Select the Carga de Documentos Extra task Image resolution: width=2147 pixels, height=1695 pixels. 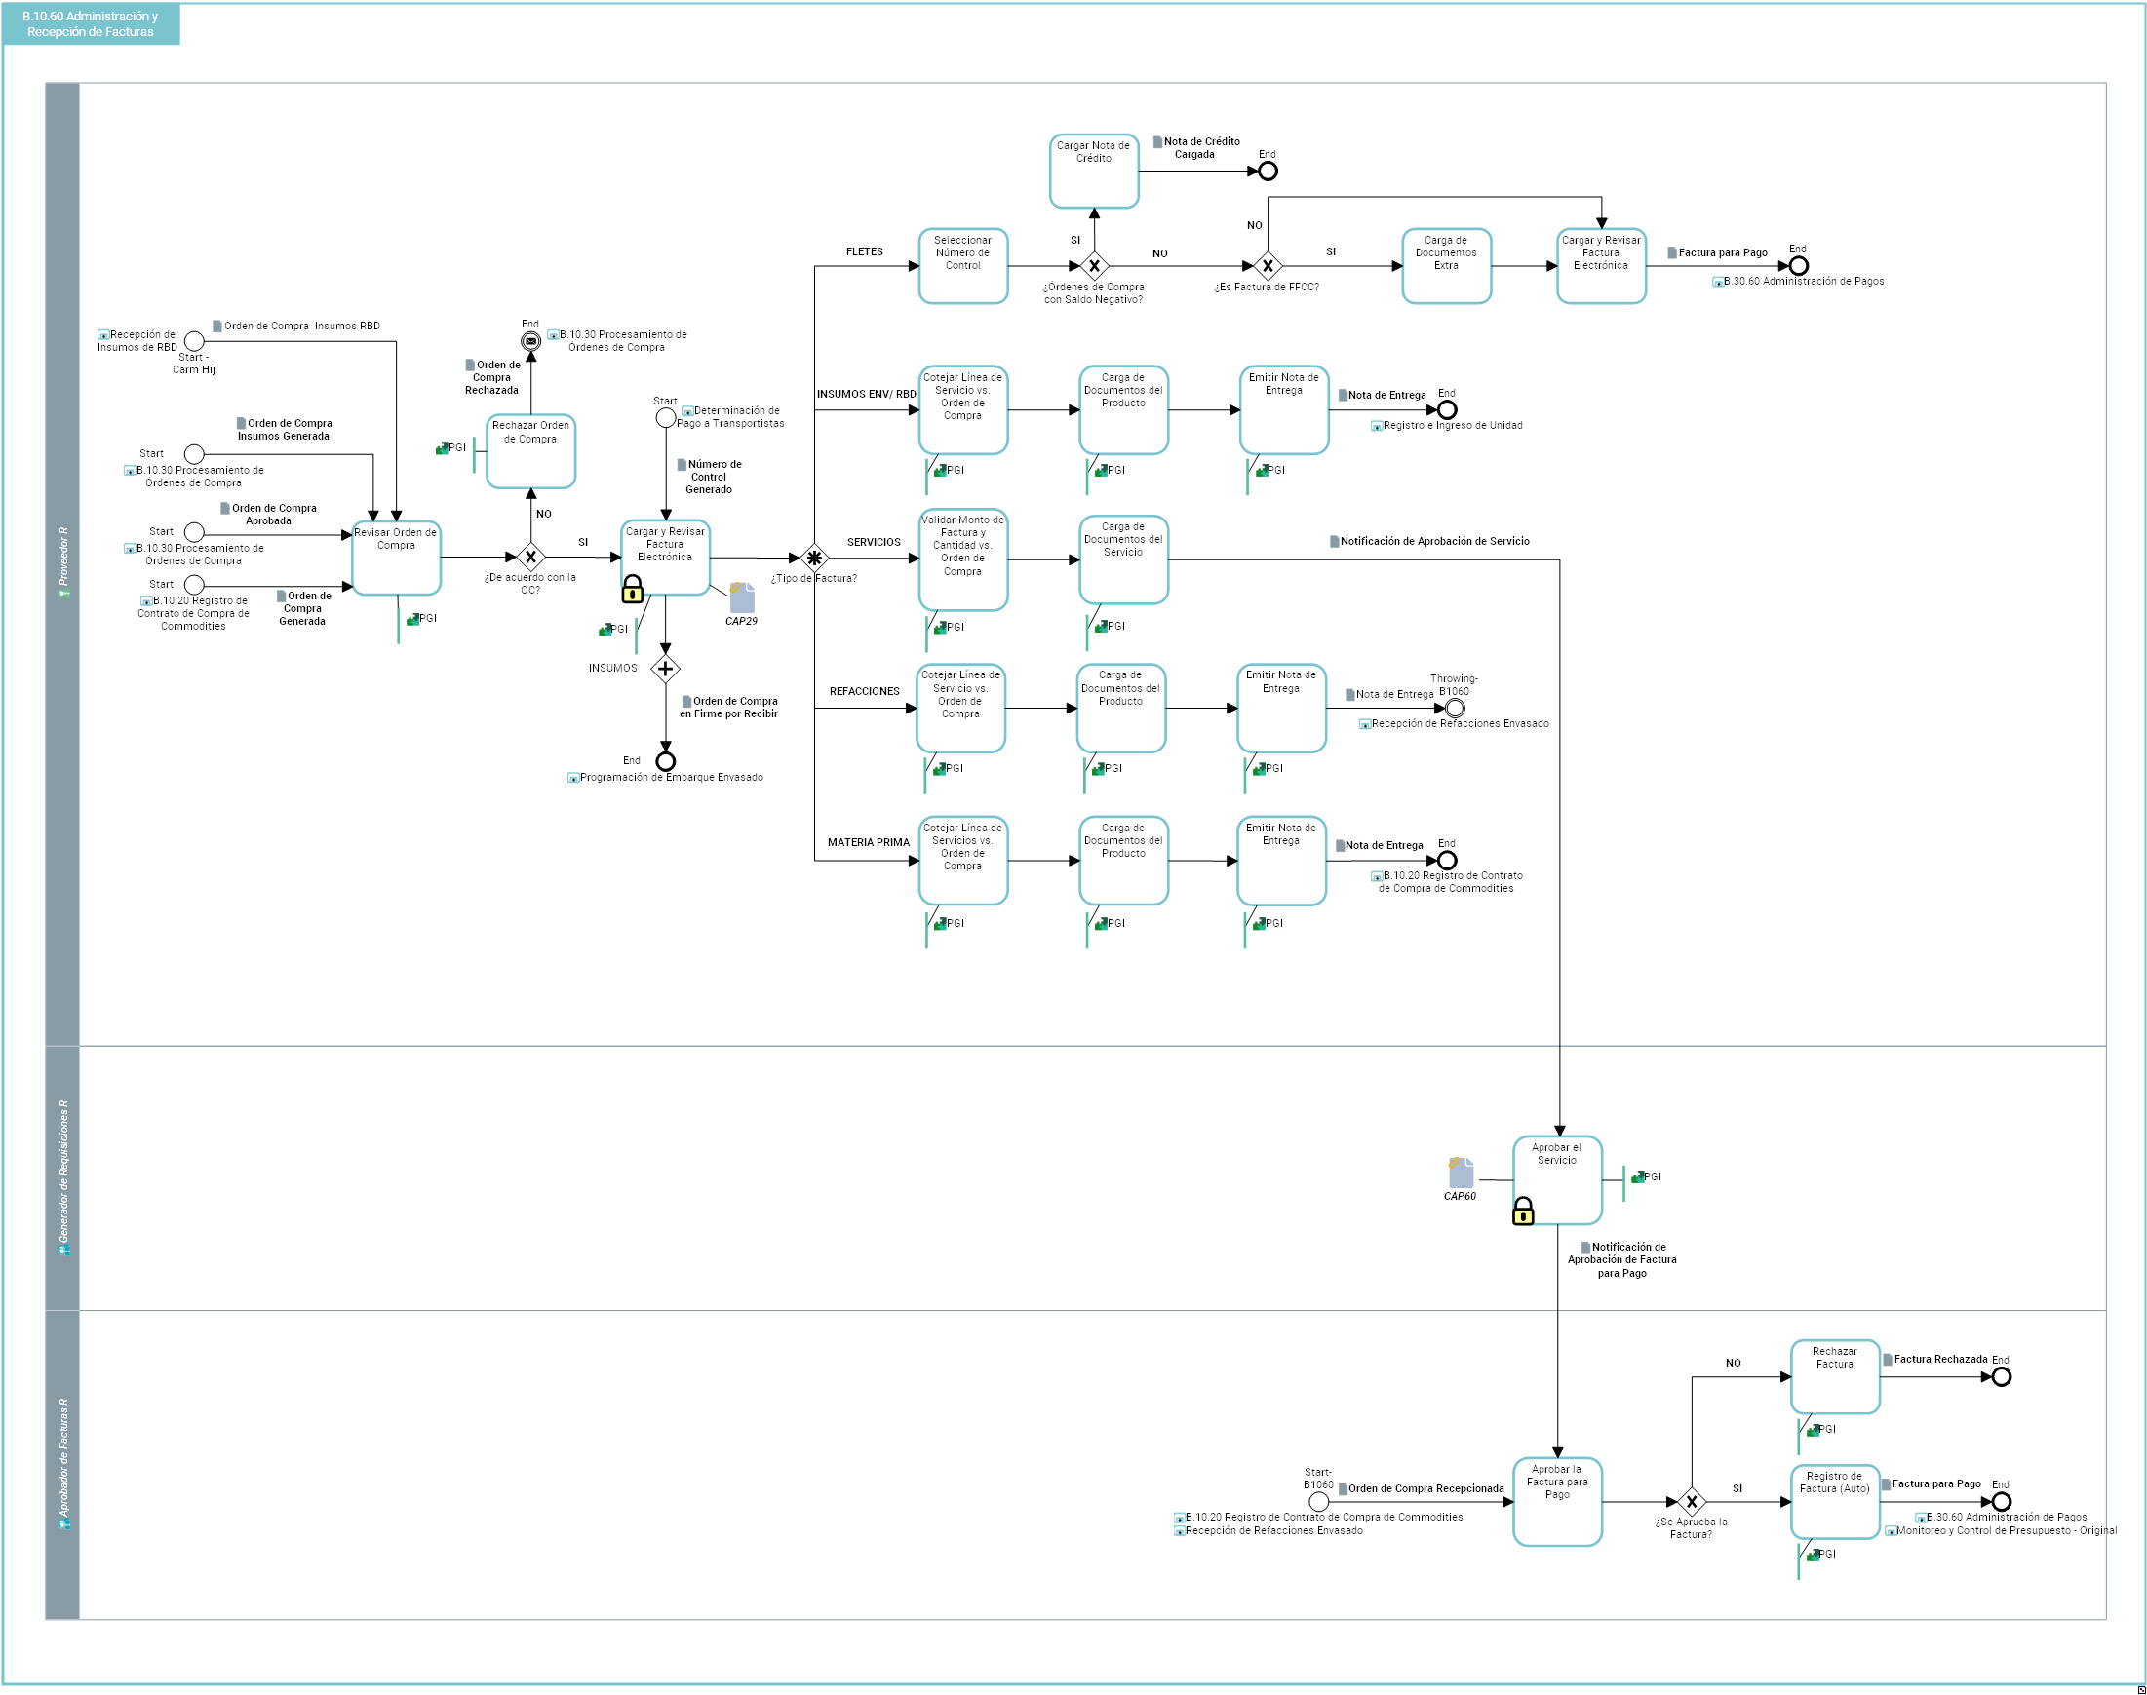1446,266
